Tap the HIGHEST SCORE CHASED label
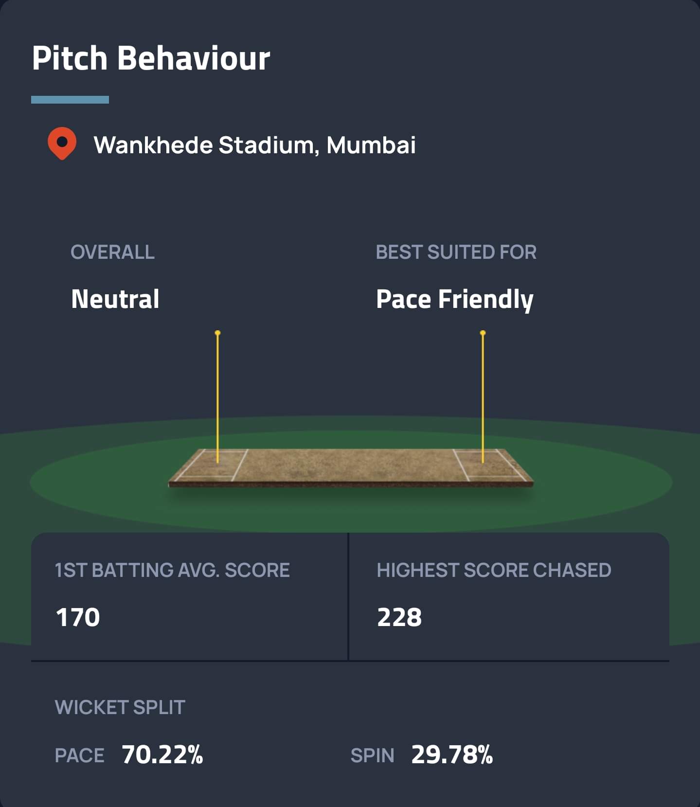Image resolution: width=700 pixels, height=807 pixels. click(x=494, y=570)
